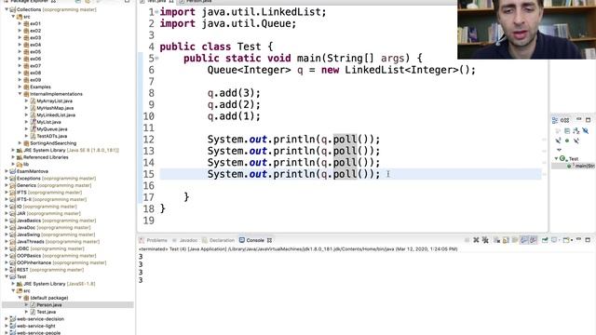Select Referenced Libraries node

(46, 157)
